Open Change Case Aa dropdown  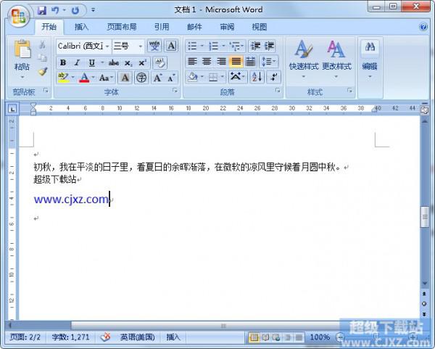click(x=107, y=78)
